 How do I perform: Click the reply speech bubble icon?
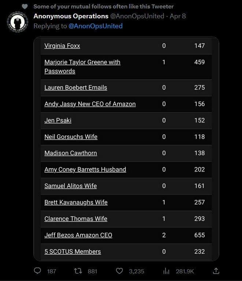[37, 271]
